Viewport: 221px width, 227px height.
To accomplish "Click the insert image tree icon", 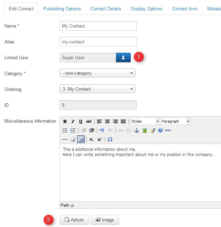I will pyautogui.click(x=145, y=131).
